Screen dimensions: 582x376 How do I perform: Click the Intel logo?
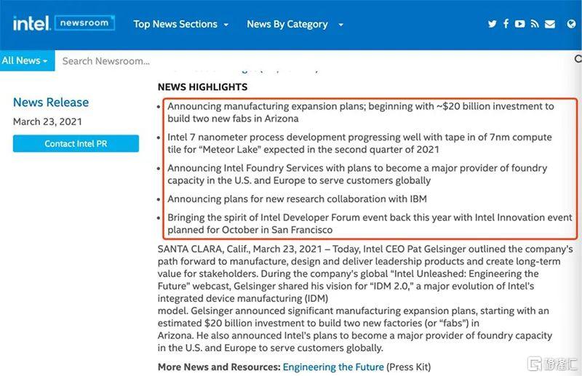pos(30,23)
